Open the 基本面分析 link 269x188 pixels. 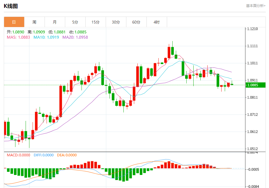[x=256, y=6]
